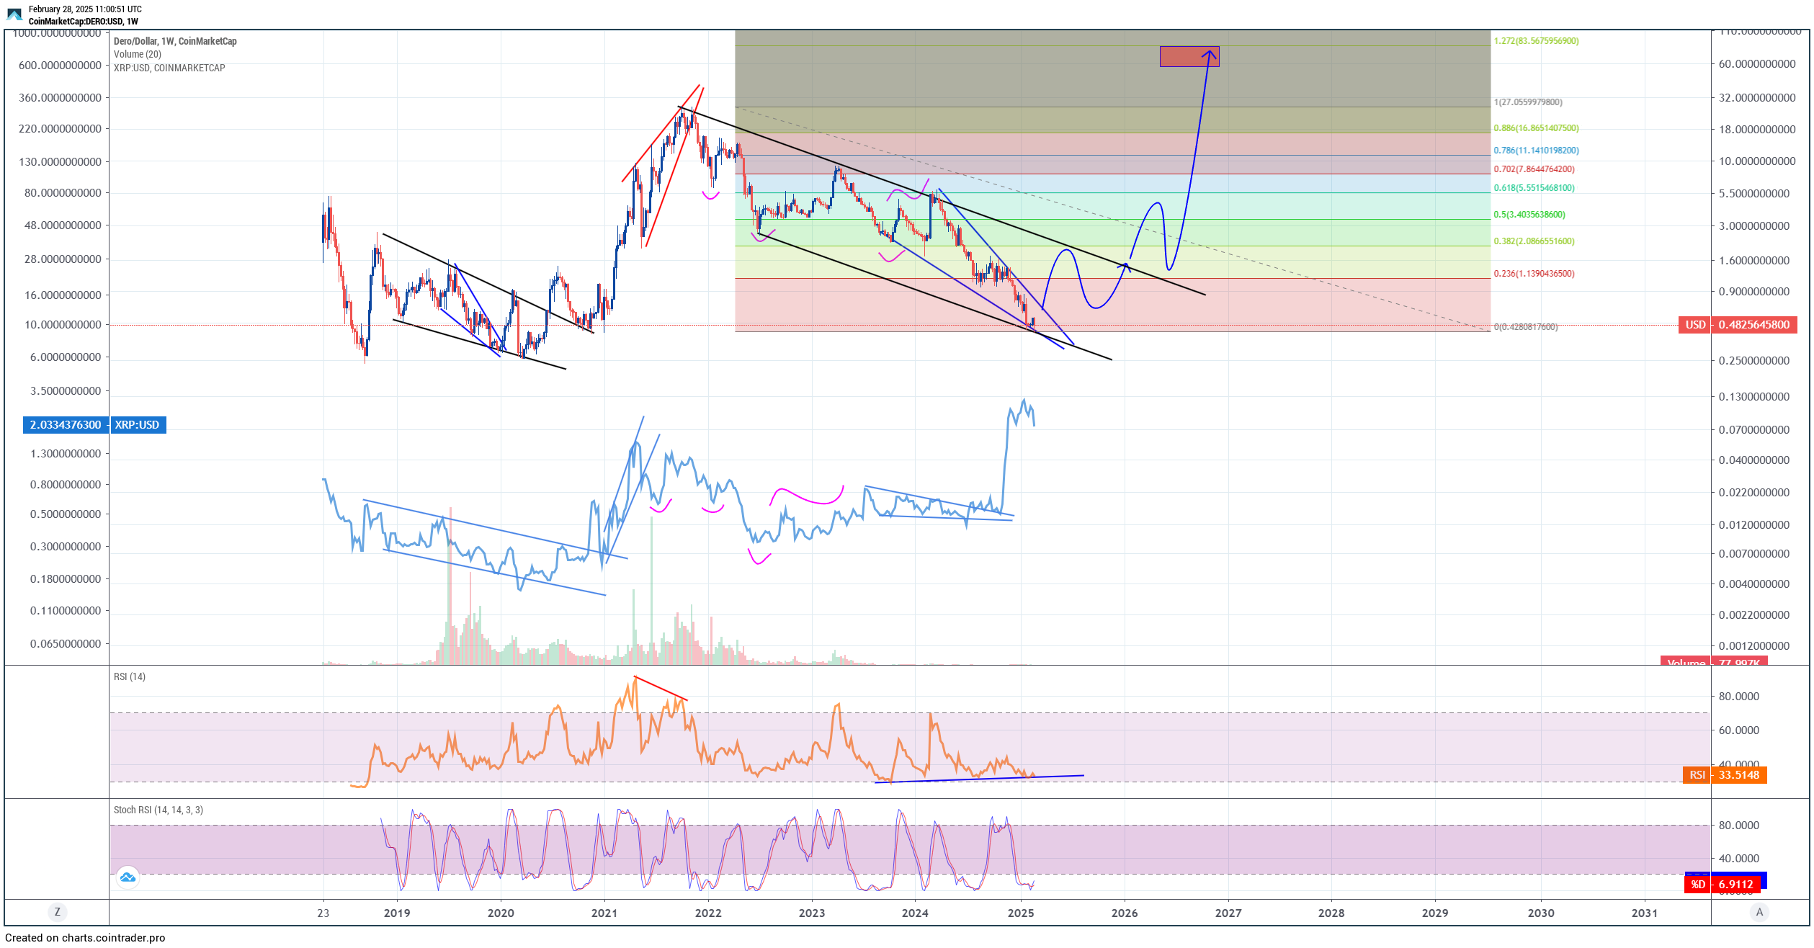Screen dimensions: 1814x948
Task: Select the Dero/Dollar 1W legend title
Action: 175,41
